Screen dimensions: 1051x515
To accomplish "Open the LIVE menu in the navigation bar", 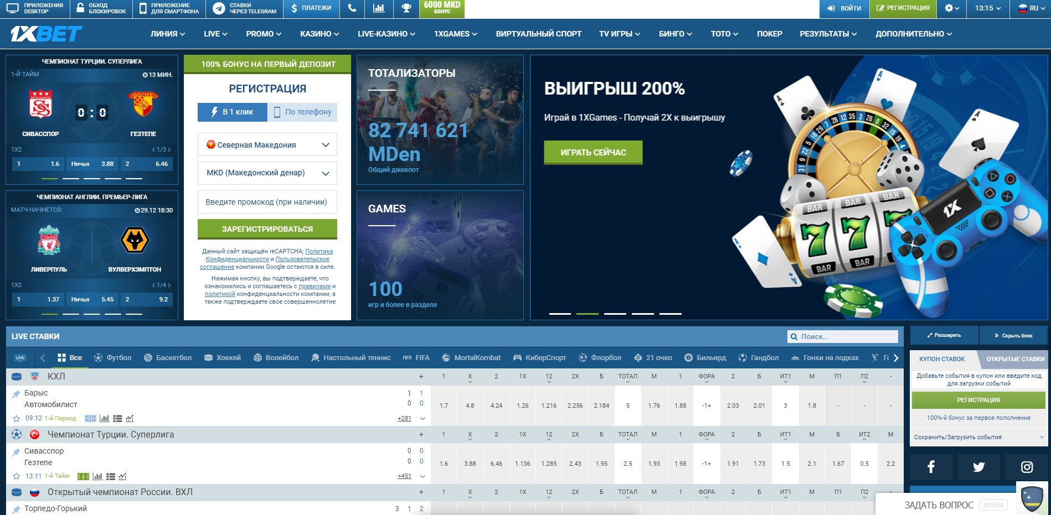I will pos(214,33).
